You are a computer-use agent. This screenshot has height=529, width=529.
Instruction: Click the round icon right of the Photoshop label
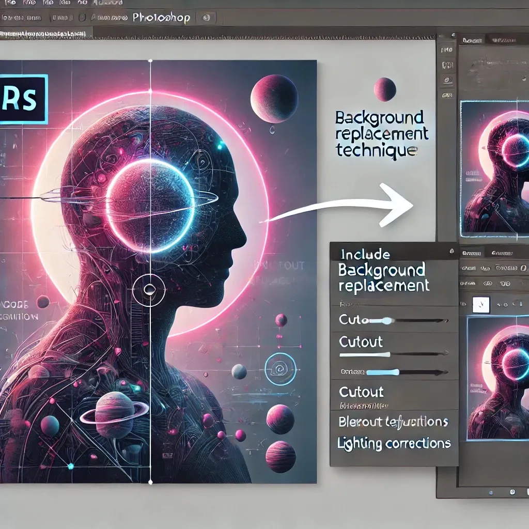tap(206, 18)
